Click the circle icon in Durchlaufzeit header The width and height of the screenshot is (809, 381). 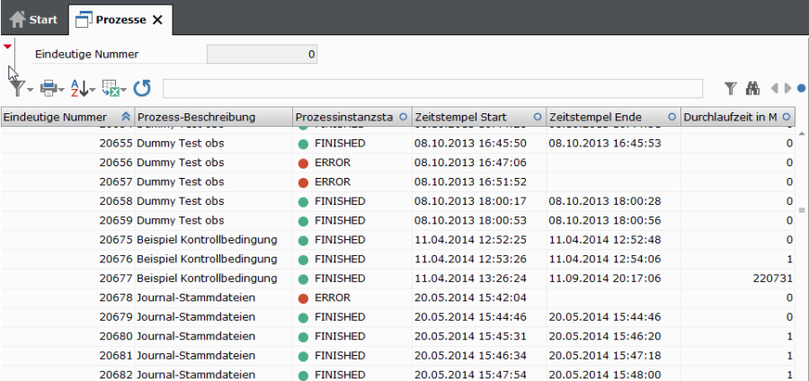[787, 117]
